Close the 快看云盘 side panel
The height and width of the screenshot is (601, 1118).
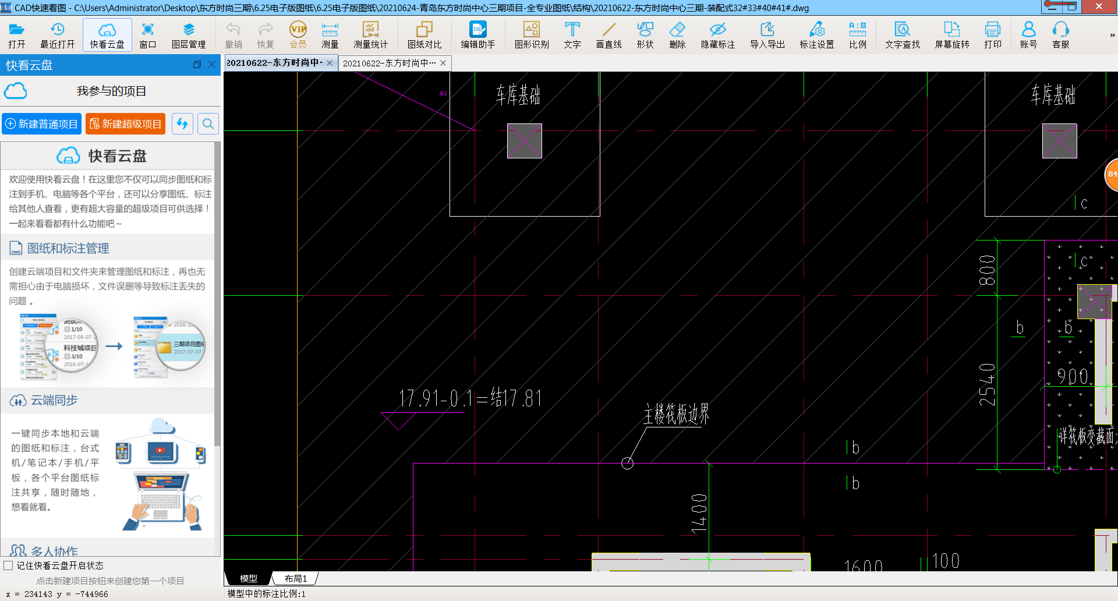[212, 65]
